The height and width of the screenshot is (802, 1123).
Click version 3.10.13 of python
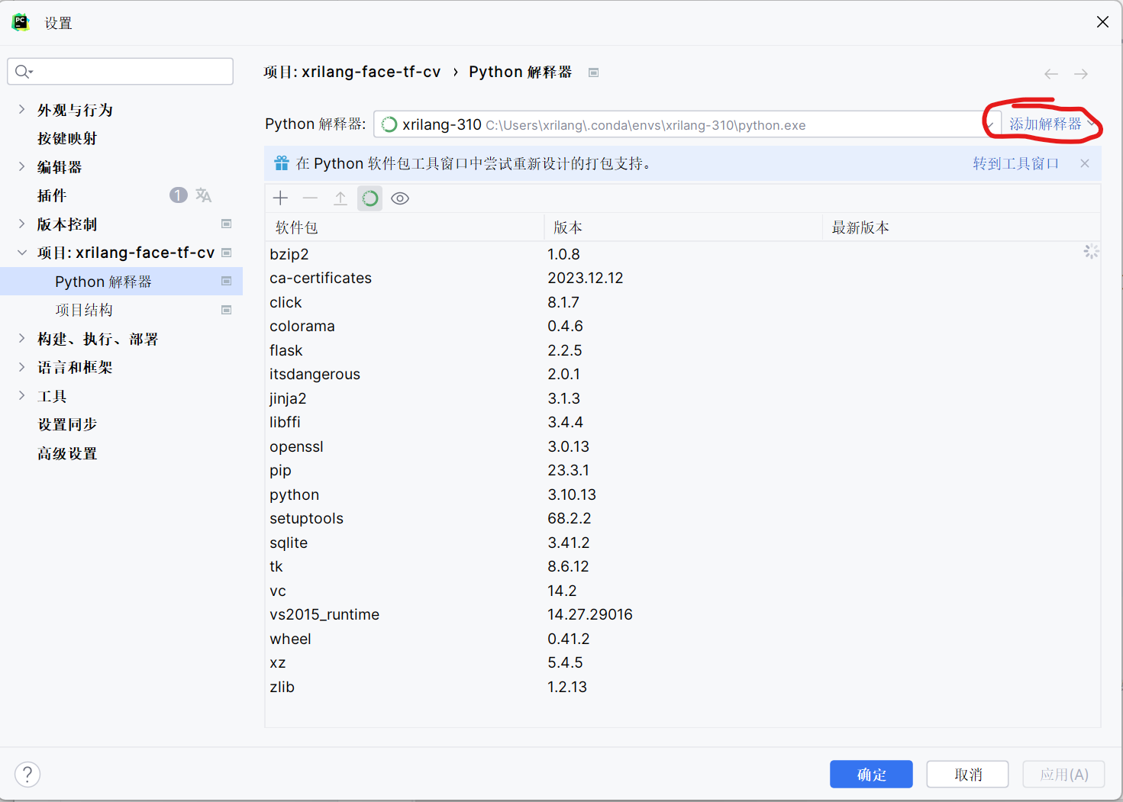572,494
